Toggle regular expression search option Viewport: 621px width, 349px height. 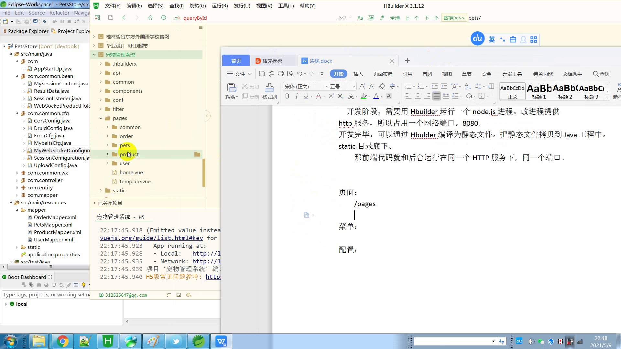pos(382,18)
